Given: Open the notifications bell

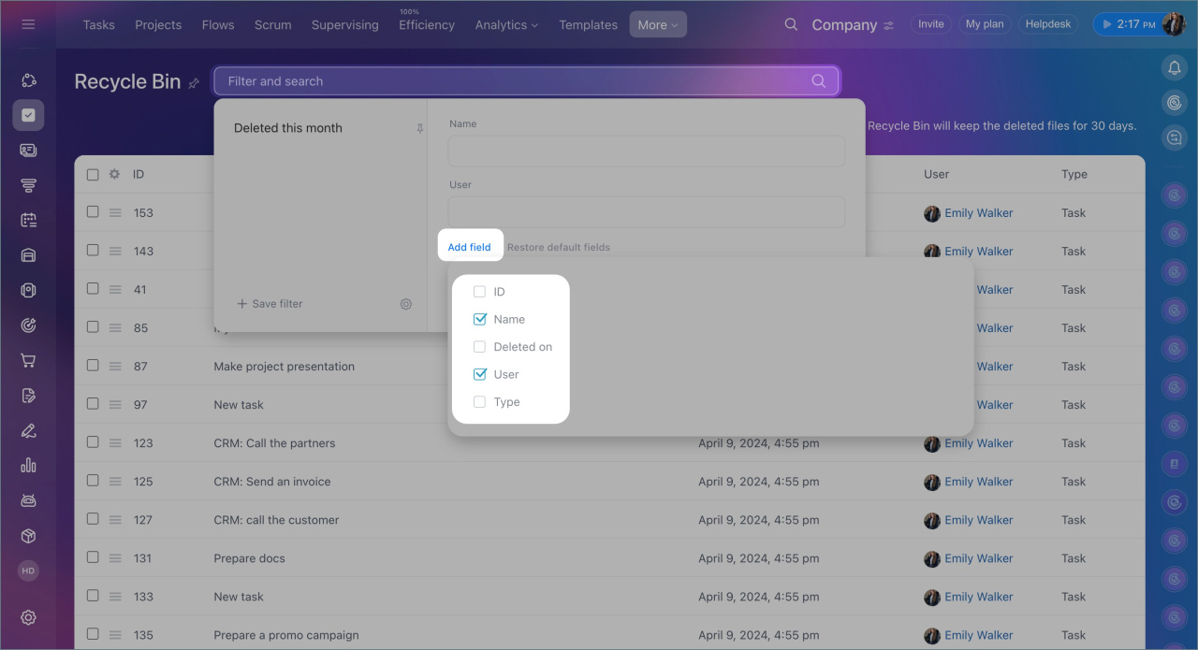Looking at the screenshot, I should [x=1174, y=67].
